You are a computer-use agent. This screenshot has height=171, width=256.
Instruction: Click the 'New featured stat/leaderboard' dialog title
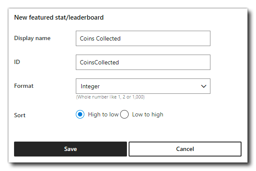[59, 17]
